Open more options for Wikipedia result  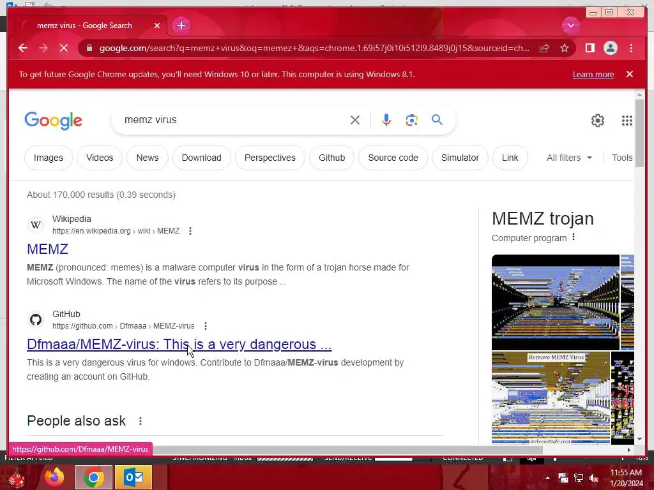point(190,231)
